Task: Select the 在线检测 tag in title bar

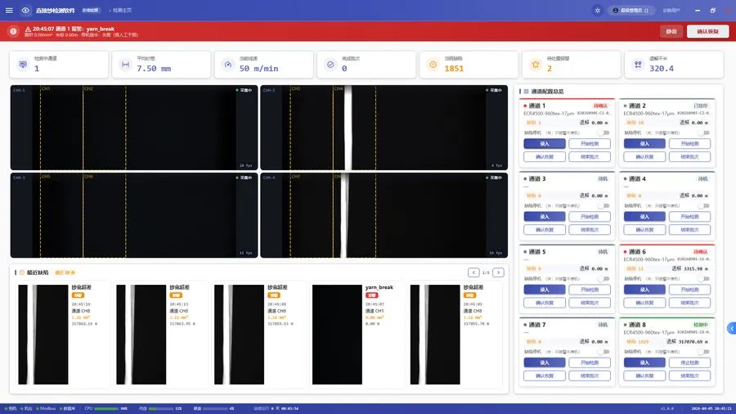Action: 91,11
